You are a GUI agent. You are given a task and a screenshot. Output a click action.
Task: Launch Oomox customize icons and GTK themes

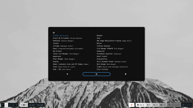coord(71,64)
